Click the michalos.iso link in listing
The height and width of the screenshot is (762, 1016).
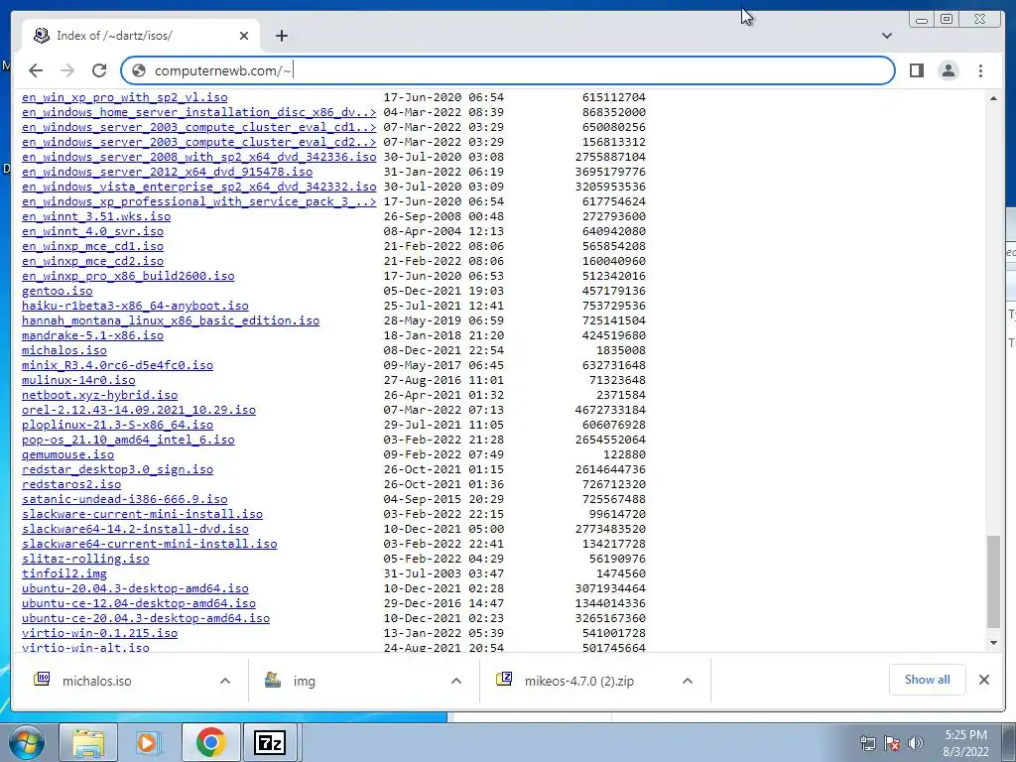(x=64, y=350)
